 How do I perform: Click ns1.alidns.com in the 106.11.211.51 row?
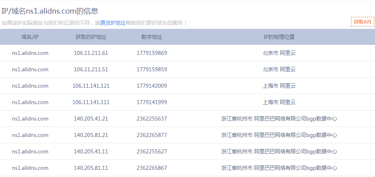[30, 69]
